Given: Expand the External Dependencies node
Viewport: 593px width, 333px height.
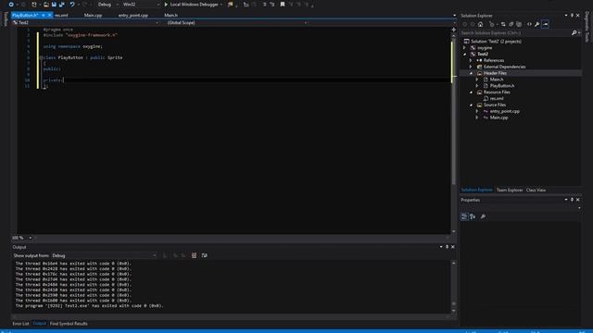Looking at the screenshot, I should click(x=471, y=67).
